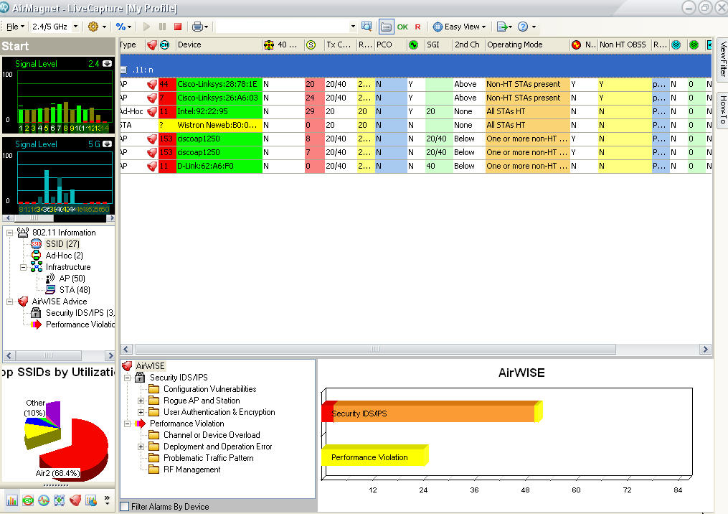Click the red Stop capture button
The image size is (728, 514).
point(177,27)
